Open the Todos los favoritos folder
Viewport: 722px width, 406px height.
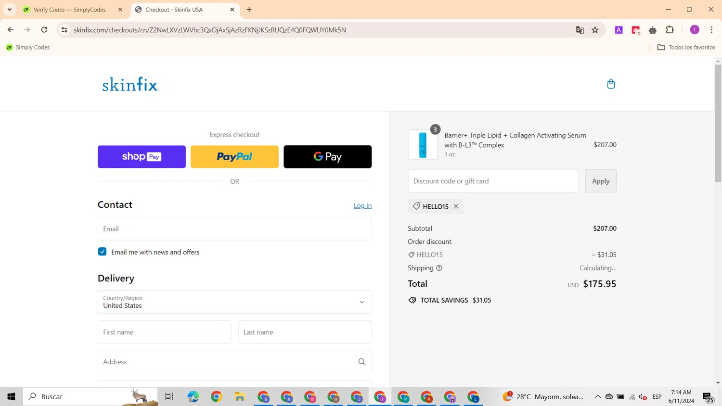686,47
